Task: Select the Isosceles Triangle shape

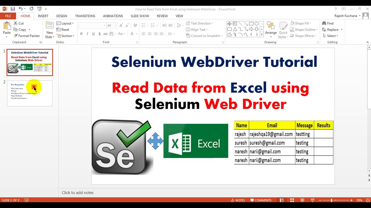Action: point(235,29)
